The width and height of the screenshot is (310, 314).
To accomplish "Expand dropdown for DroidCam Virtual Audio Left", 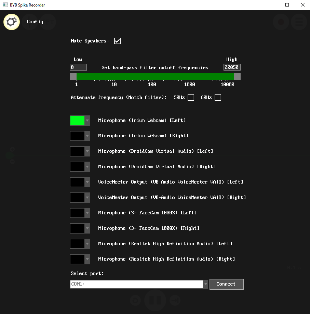I will (x=87, y=151).
